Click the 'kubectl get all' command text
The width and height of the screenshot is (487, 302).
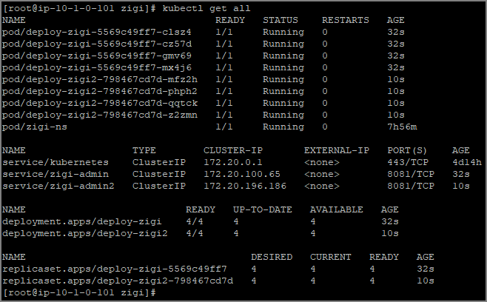coord(206,8)
